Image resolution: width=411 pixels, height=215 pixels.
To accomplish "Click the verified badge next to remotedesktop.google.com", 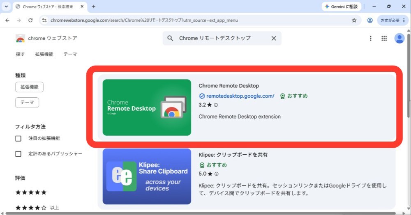I will [202, 96].
